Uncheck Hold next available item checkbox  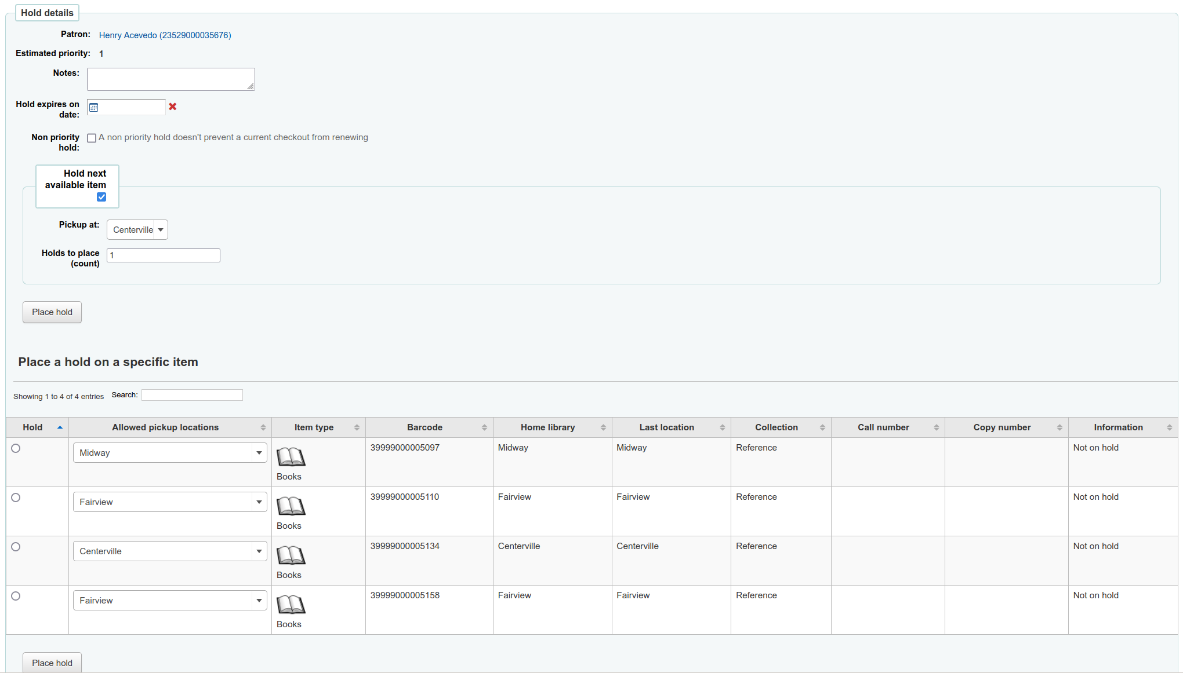tap(101, 197)
